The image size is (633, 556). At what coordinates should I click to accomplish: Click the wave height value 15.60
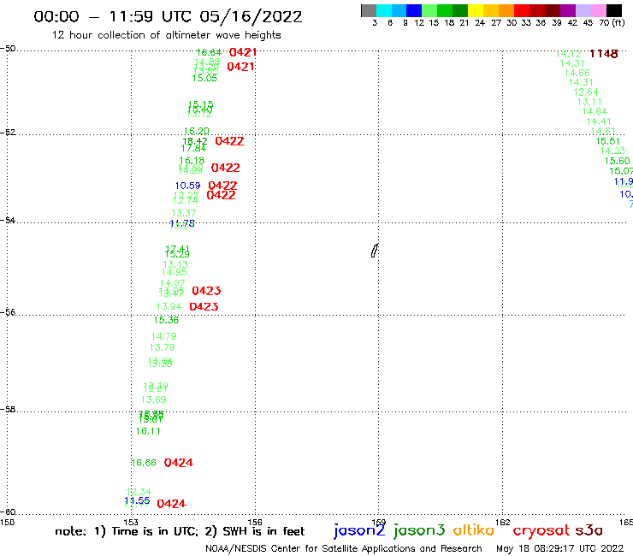pyautogui.click(x=618, y=161)
